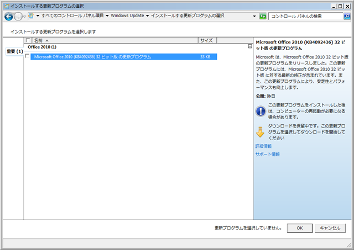Open recent pages dropdown beside Forward arrow
Image resolution: width=354 pixels, height=250 pixels.
[24, 17]
